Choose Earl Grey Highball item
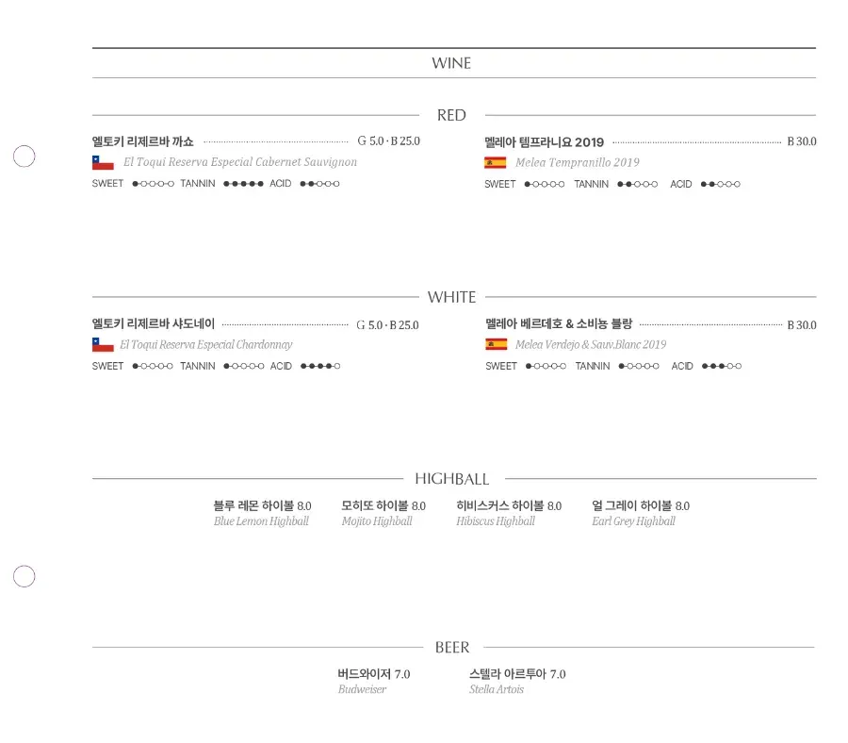Viewport: 848px width, 743px height. [x=641, y=513]
